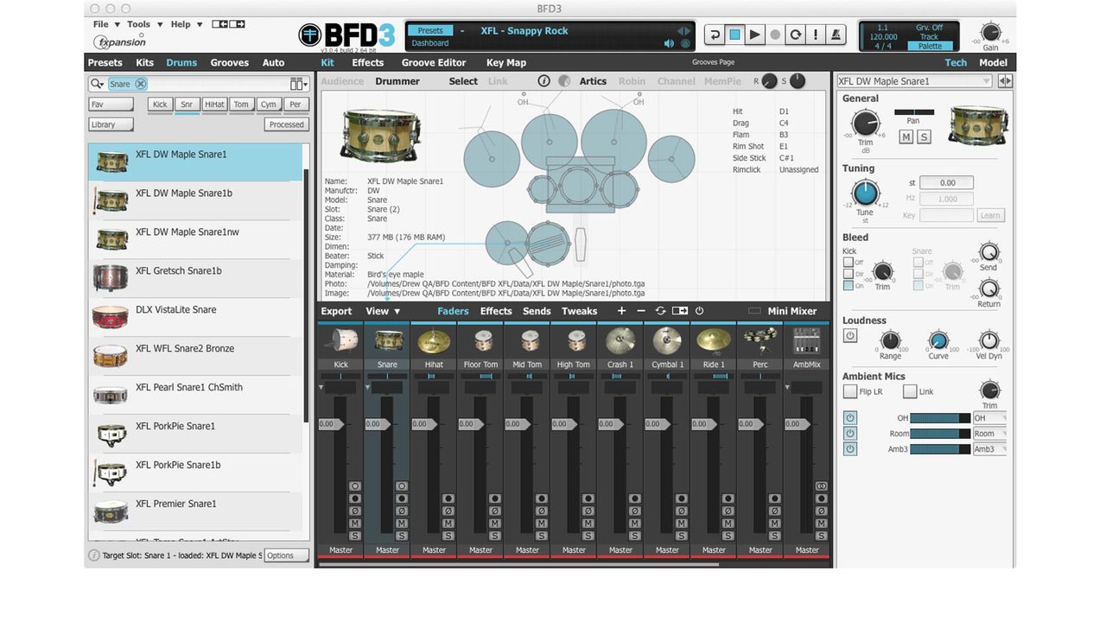Click the search magnifier icon
Image resolution: width=1106 pixels, height=622 pixels.
click(97, 84)
